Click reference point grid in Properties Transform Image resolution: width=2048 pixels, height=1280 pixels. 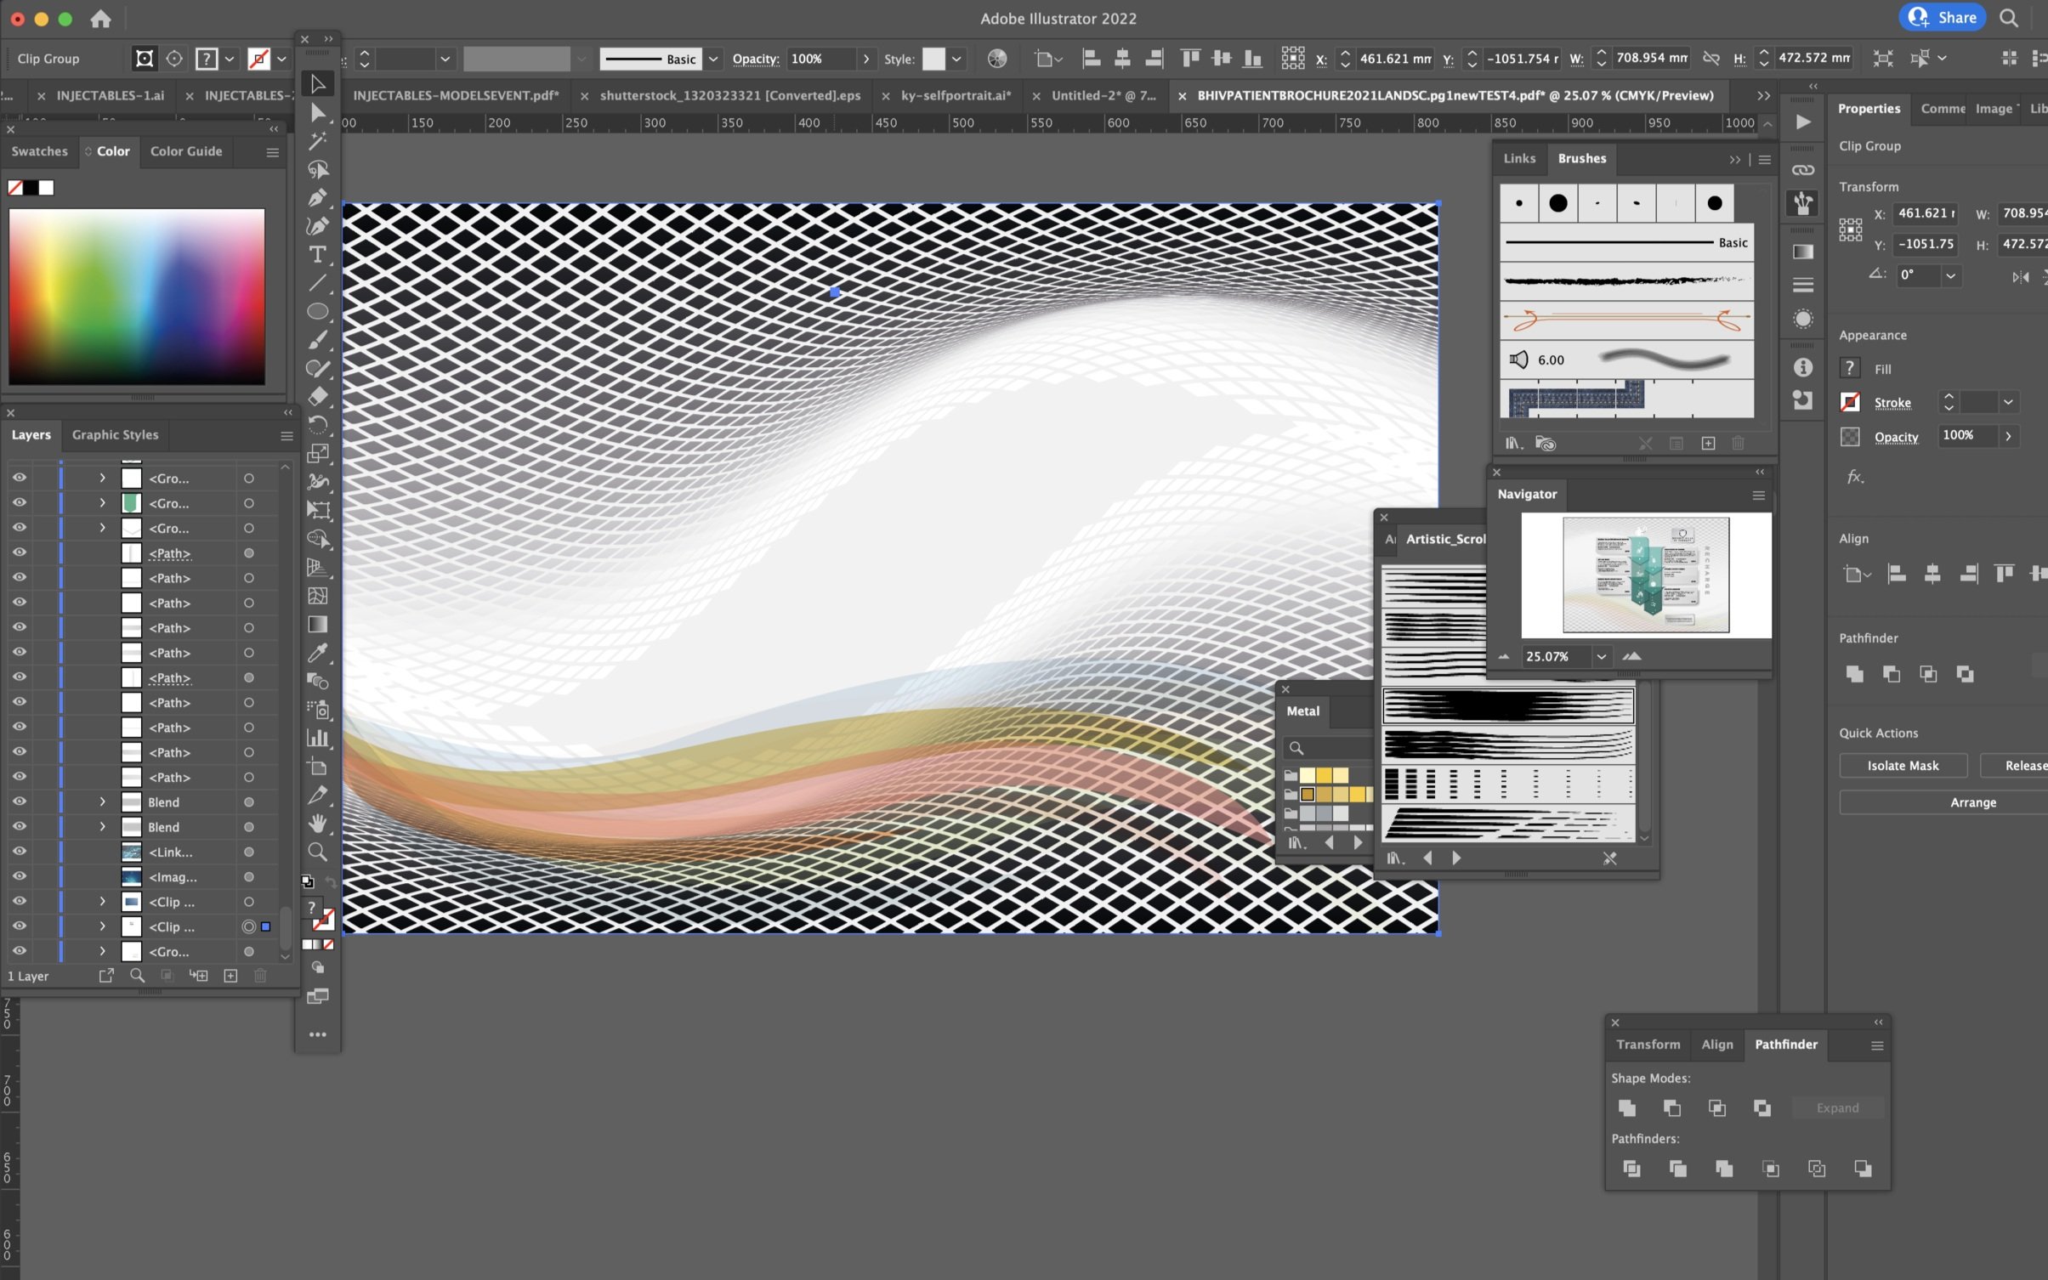click(1850, 229)
